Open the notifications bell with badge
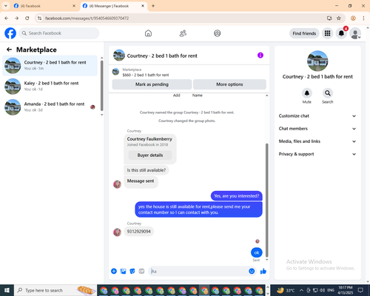This screenshot has width=370, height=296. coord(341,33)
